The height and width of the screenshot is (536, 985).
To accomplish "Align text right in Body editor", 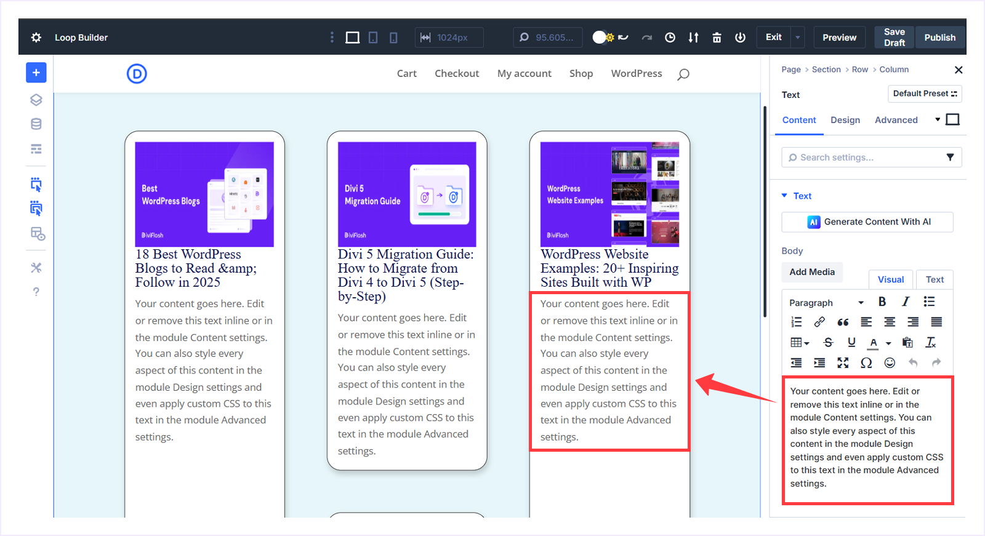I will [913, 322].
